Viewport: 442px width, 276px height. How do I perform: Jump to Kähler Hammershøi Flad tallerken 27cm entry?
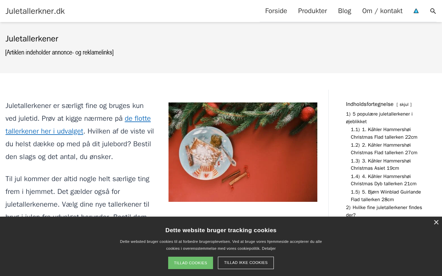[384, 149]
